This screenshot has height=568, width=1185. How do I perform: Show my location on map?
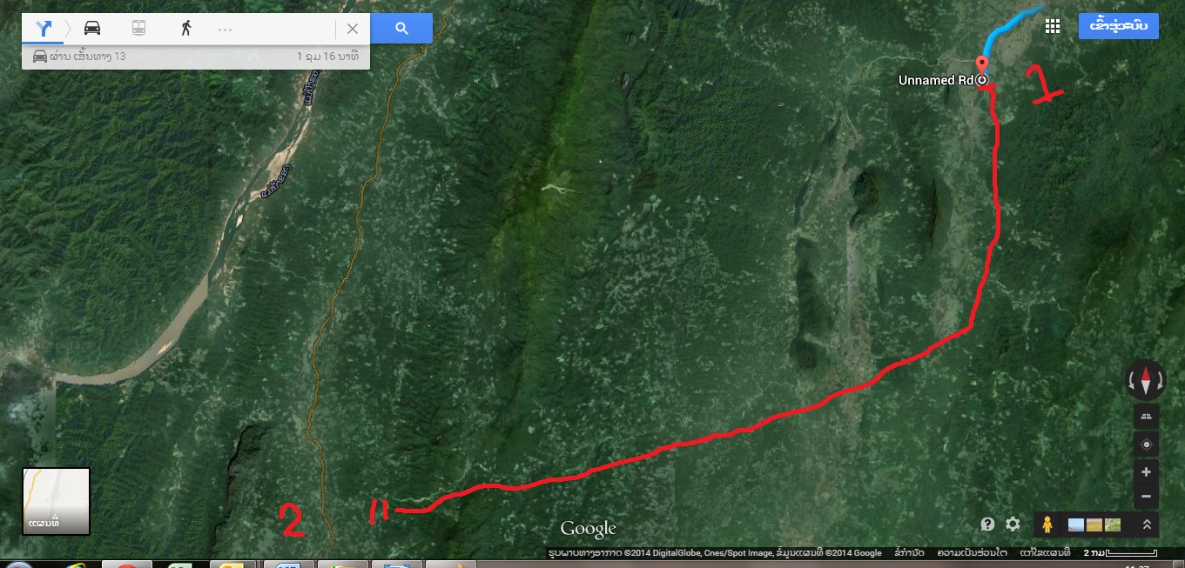point(1146,444)
